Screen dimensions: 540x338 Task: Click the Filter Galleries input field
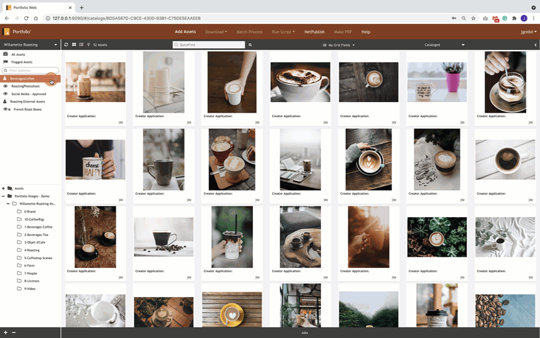pos(30,70)
